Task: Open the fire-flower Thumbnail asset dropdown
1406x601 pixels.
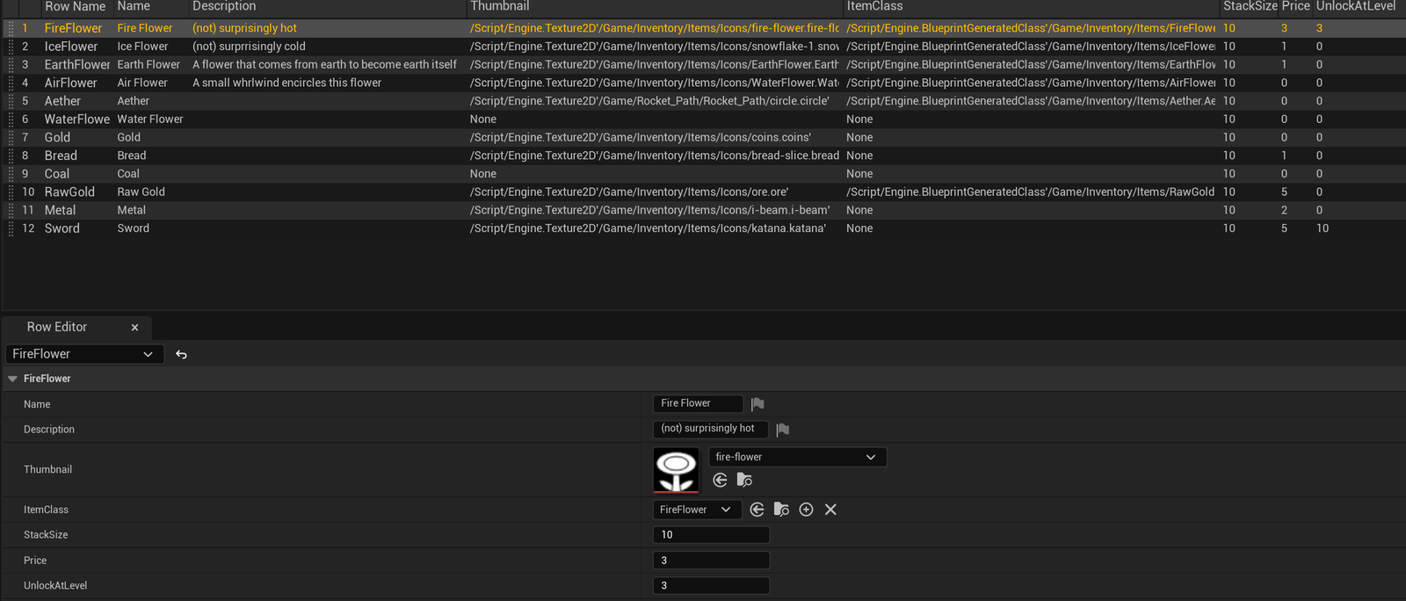Action: pos(796,457)
